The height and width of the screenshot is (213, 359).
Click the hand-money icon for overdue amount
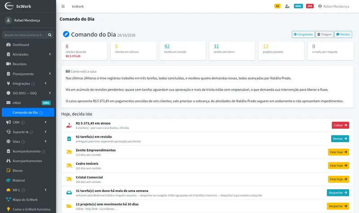pos(69,126)
